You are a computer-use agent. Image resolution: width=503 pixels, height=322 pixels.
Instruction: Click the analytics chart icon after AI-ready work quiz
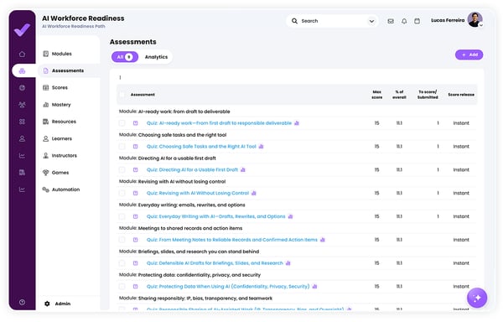[297, 123]
